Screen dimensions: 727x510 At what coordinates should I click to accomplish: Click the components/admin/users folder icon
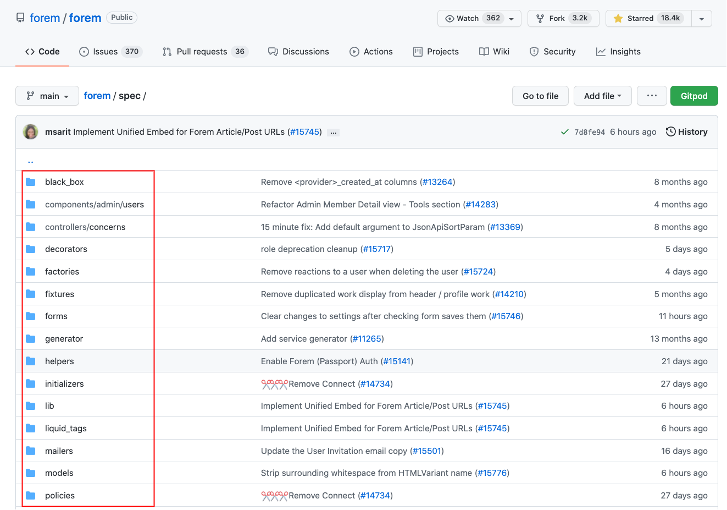point(31,205)
